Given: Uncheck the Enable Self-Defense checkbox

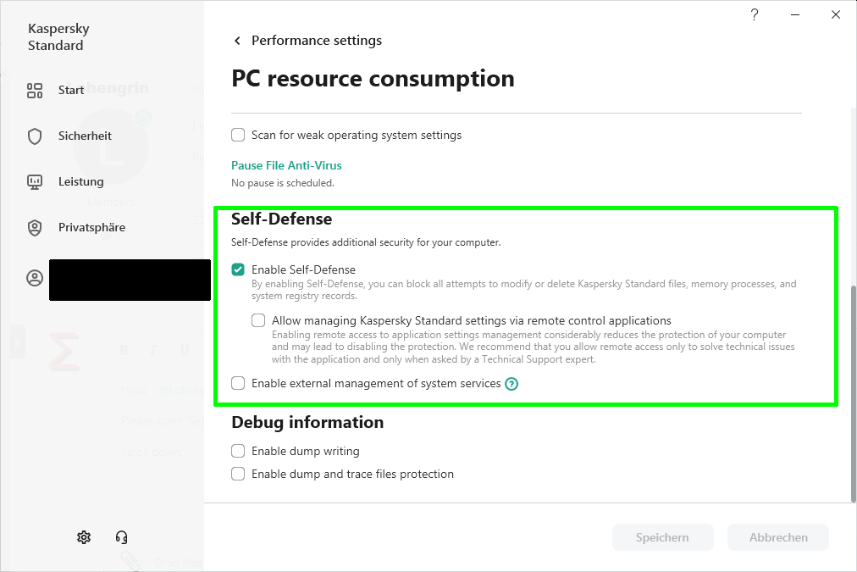Looking at the screenshot, I should 239,269.
